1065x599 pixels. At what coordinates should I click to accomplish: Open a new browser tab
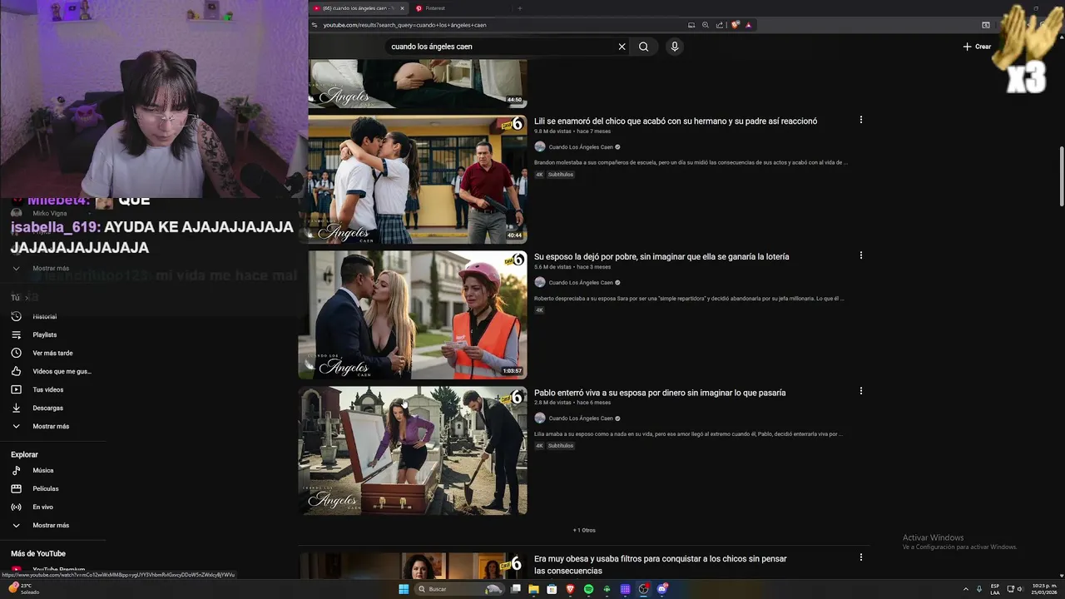[x=520, y=8]
